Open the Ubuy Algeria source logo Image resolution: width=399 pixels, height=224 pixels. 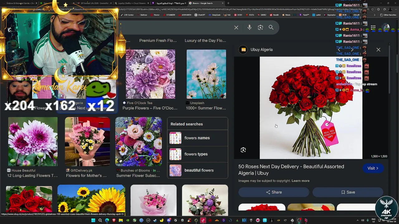pos(243,49)
